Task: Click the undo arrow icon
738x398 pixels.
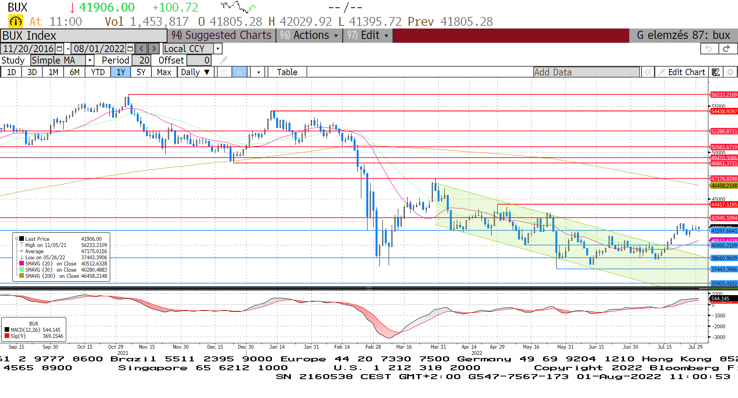Action: 709,49
